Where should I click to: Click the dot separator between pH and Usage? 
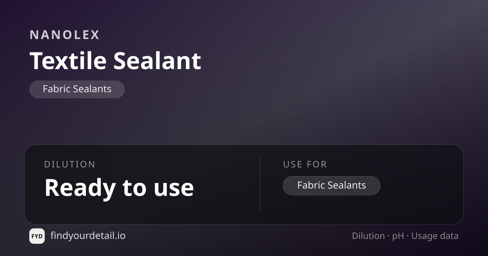408,236
